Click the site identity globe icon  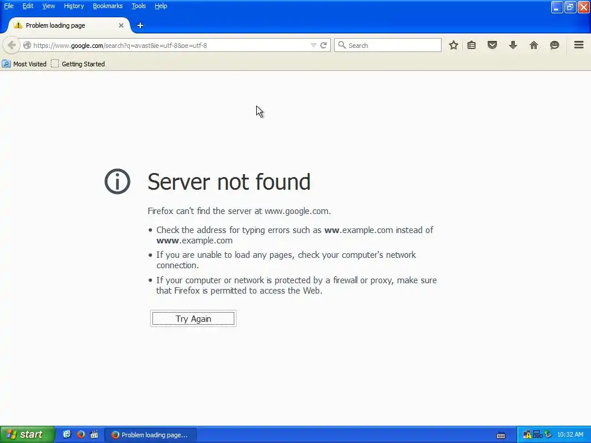click(x=27, y=45)
